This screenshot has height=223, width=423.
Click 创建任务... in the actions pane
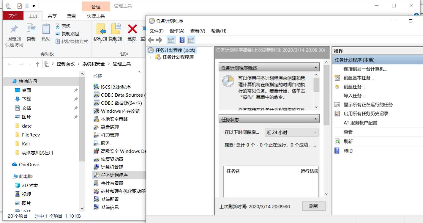pos(354,87)
